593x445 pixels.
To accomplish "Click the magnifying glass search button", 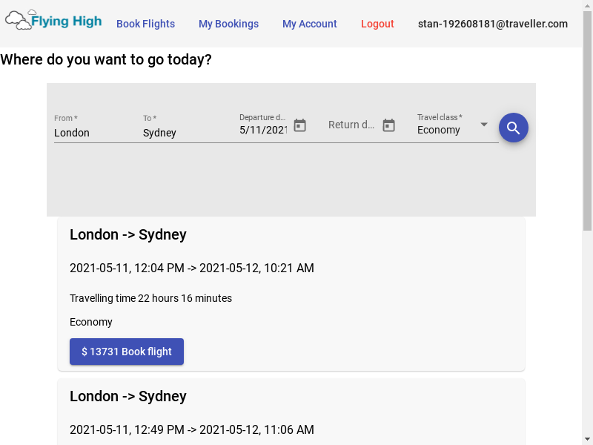I will 513,128.
